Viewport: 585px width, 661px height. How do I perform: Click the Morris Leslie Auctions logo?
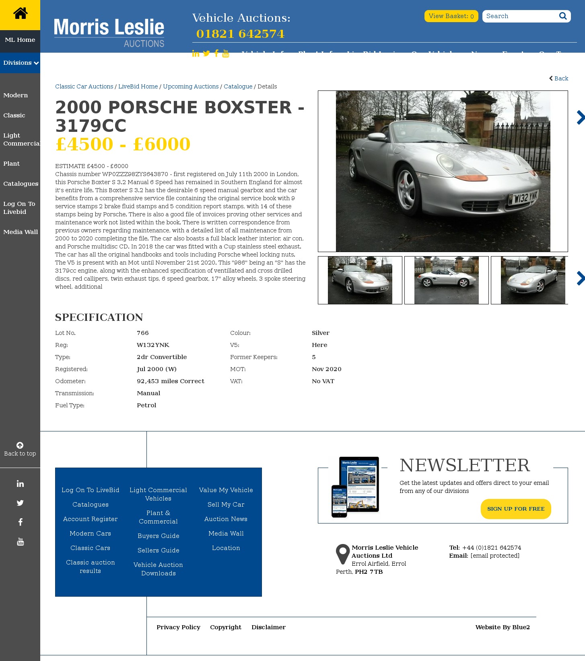(x=109, y=33)
